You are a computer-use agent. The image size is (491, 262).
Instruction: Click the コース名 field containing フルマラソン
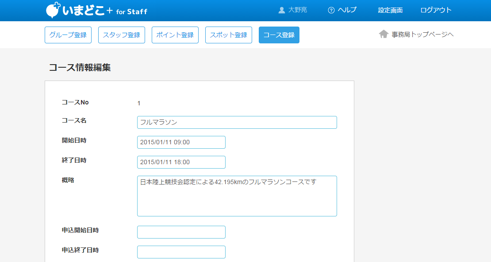tap(237, 122)
